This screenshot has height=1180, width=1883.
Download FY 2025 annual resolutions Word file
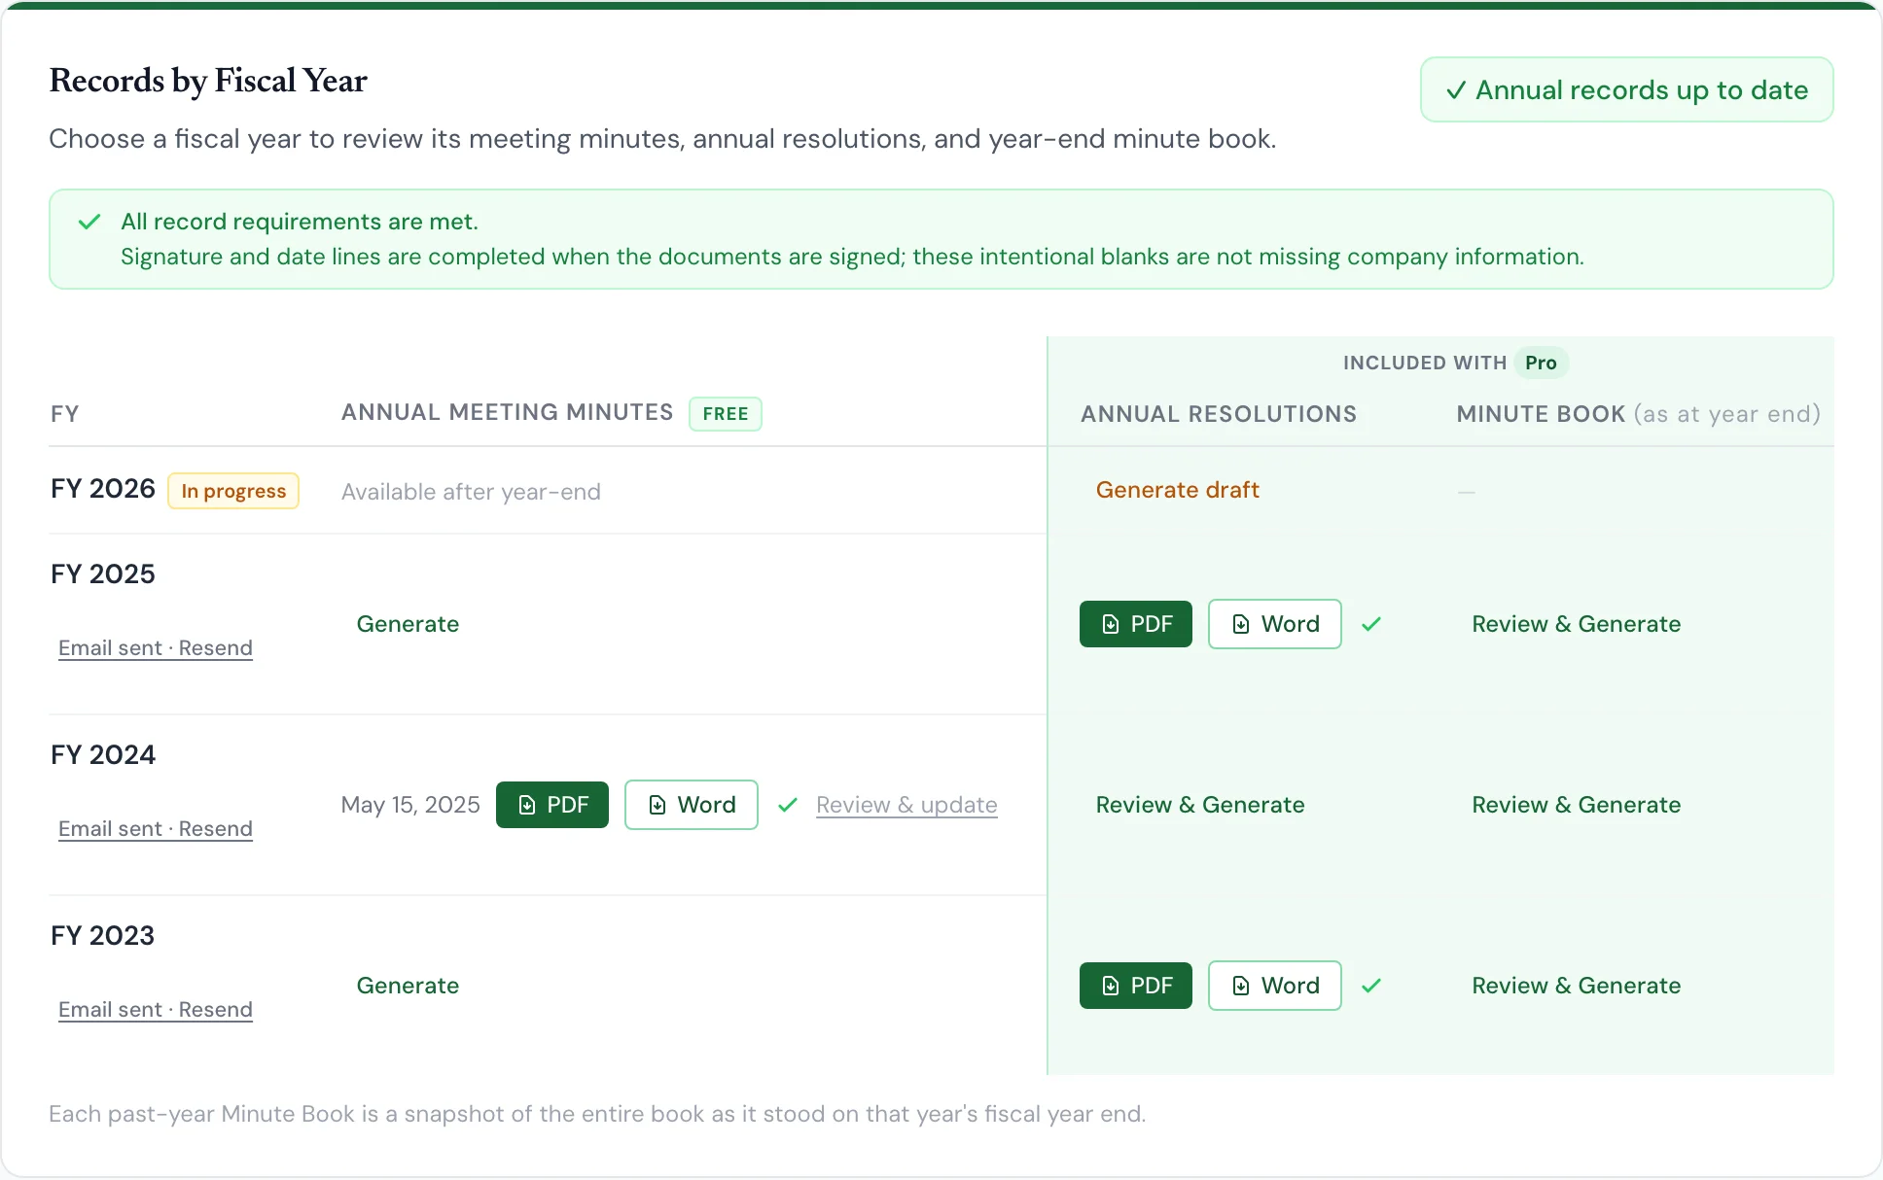pos(1274,624)
